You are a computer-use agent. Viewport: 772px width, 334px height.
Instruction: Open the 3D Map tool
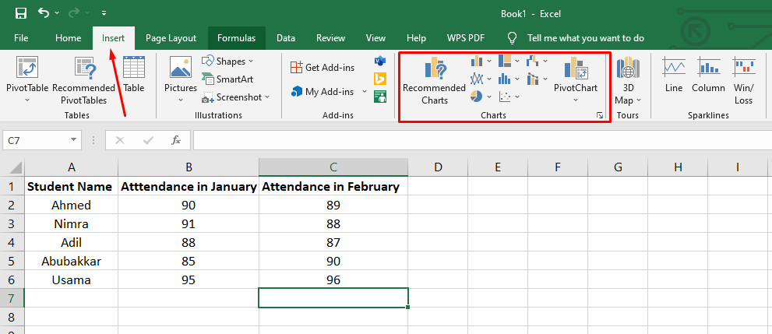(628, 80)
